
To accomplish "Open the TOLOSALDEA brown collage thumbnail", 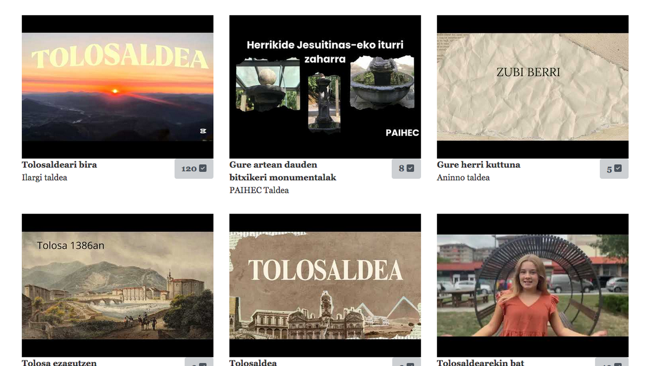I will coord(325,285).
